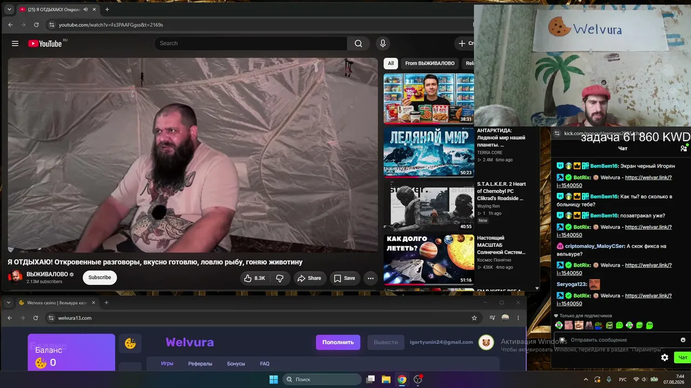Viewport: 691px width, 388px height.
Task: Open a new tab in YouTube window
Action: 107,9
